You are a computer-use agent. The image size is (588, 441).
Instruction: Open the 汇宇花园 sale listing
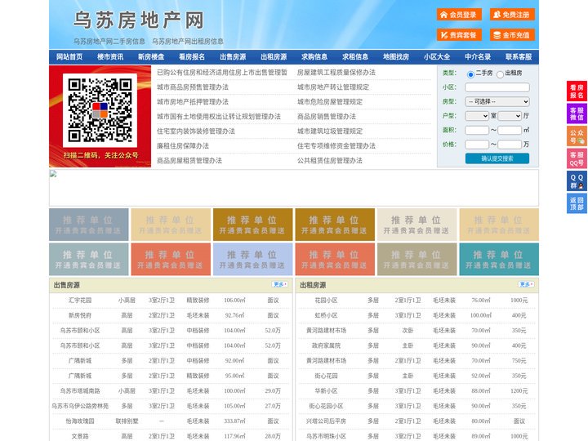pyautogui.click(x=80, y=301)
